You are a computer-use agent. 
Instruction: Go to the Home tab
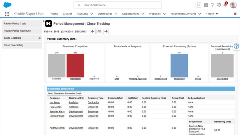tap(54, 14)
